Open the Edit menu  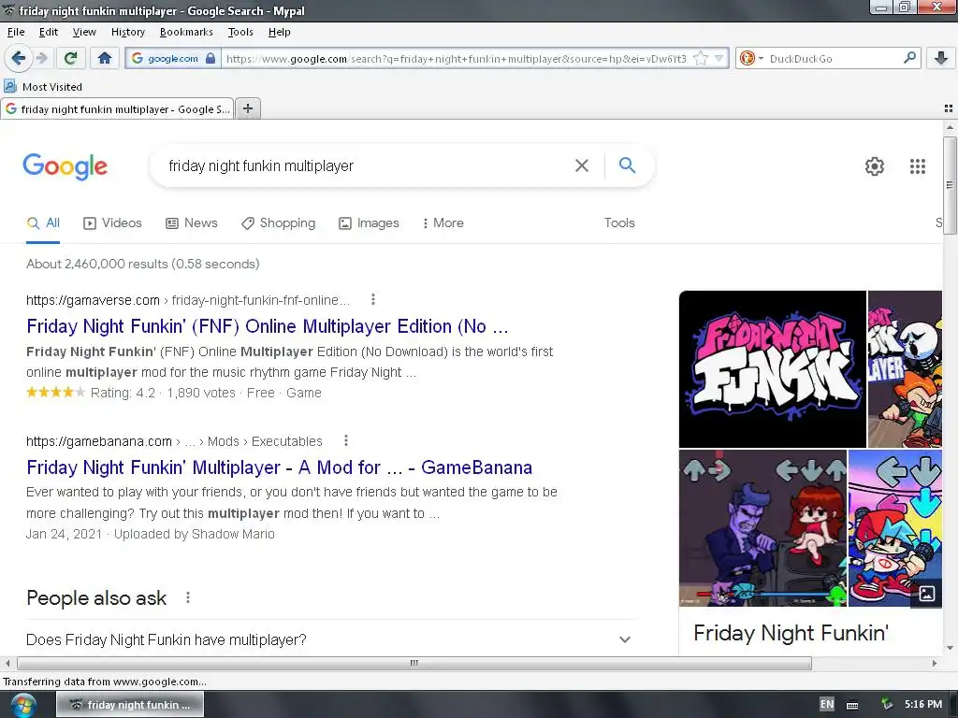pyautogui.click(x=49, y=32)
